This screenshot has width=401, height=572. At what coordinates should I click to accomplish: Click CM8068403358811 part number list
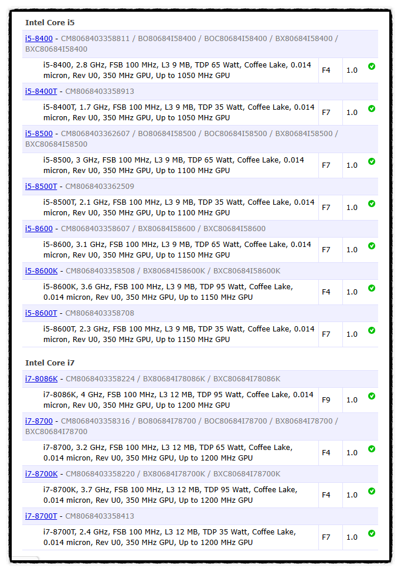tap(182, 44)
